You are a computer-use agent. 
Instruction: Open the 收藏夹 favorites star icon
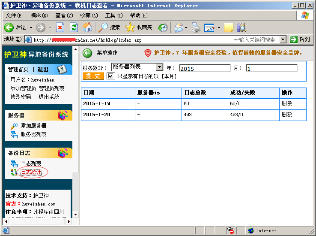pyautogui.click(x=130, y=27)
